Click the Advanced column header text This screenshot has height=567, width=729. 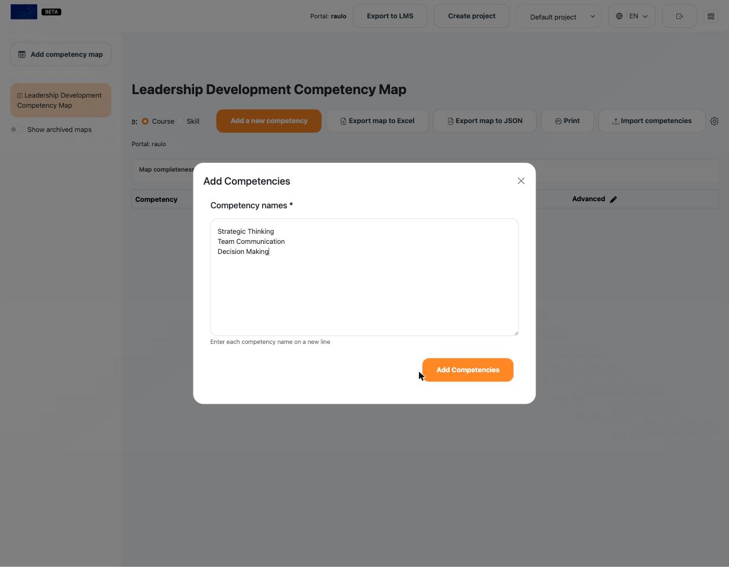coord(588,199)
